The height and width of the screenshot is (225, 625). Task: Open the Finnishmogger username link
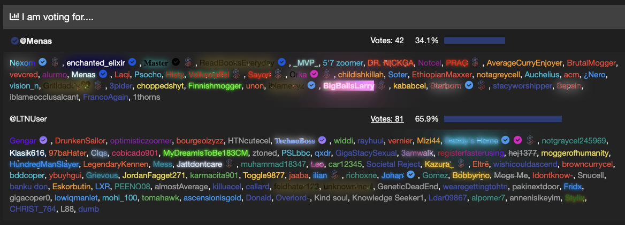(215, 86)
